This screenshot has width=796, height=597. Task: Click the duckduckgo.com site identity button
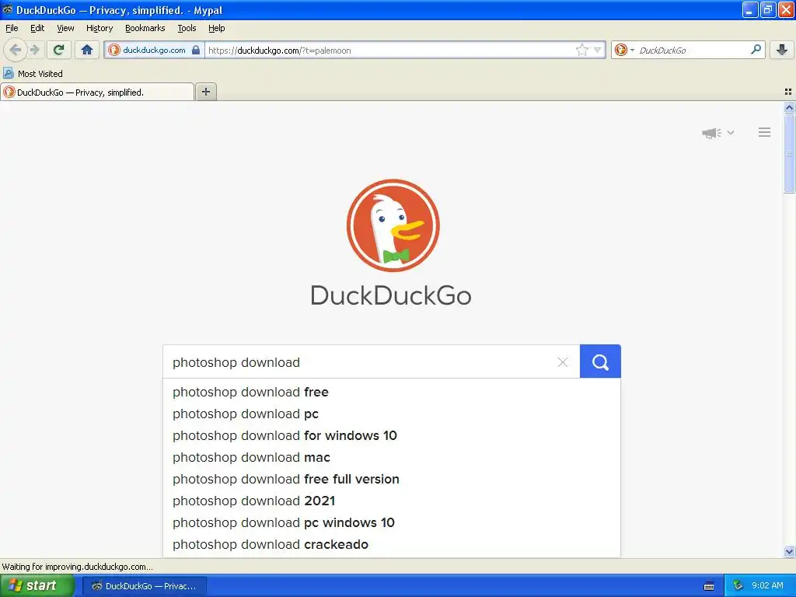coord(153,50)
